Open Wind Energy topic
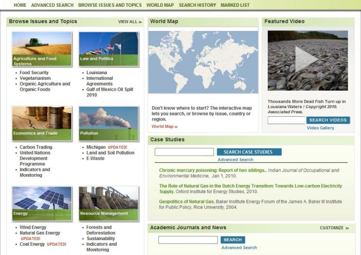The width and height of the screenshot is (361, 255). (x=33, y=227)
